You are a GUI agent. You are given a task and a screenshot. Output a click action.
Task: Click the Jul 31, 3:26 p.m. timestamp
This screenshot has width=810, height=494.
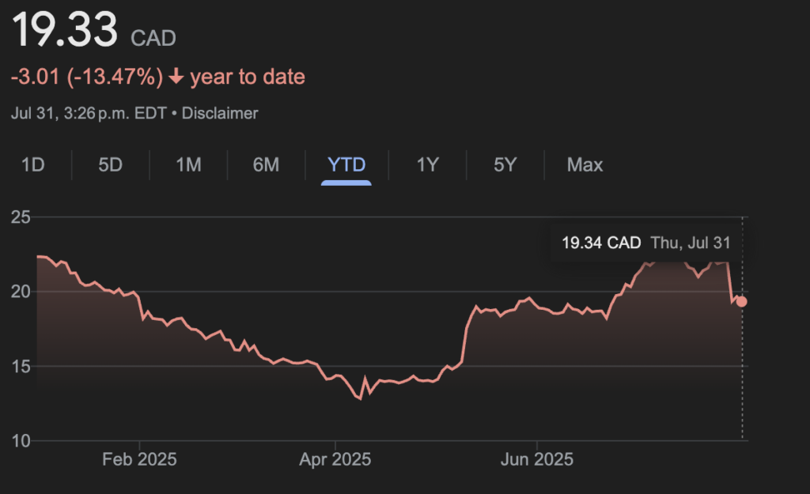click(89, 113)
